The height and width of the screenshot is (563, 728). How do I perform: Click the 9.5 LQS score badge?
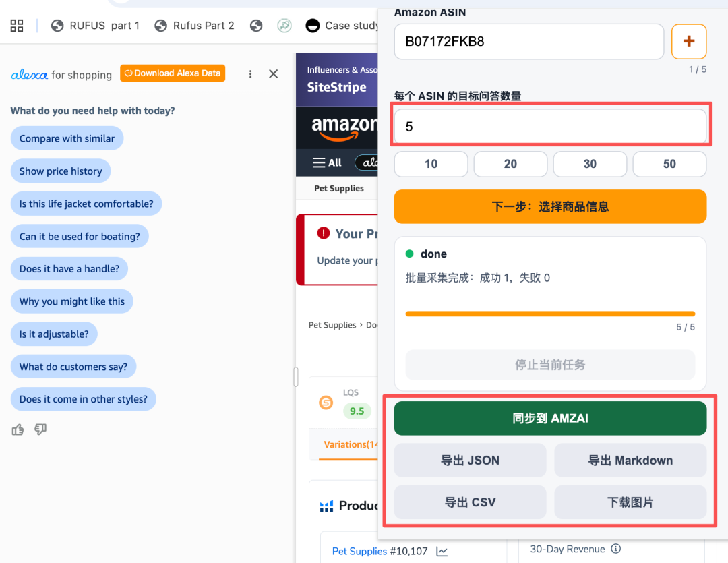pyautogui.click(x=357, y=411)
